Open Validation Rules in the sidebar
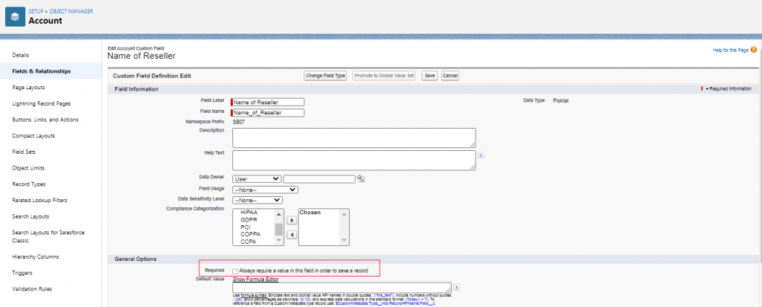Viewport: 762px width, 307px height. pos(33,289)
